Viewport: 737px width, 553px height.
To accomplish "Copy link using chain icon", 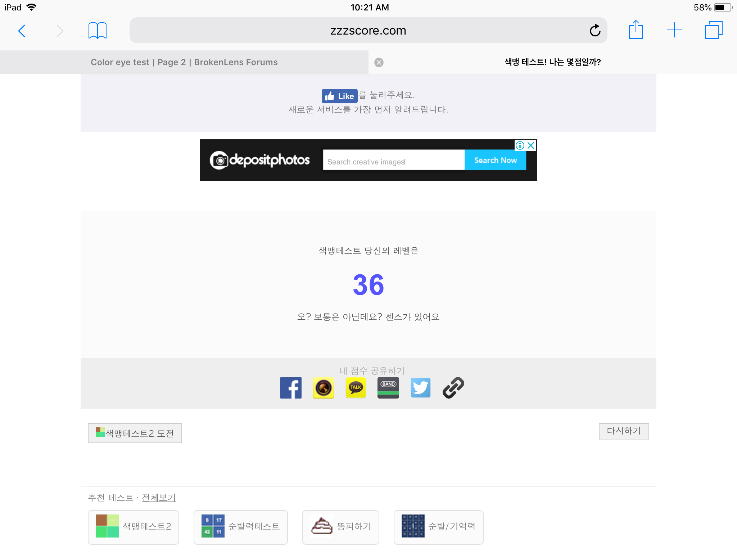I will tap(453, 388).
